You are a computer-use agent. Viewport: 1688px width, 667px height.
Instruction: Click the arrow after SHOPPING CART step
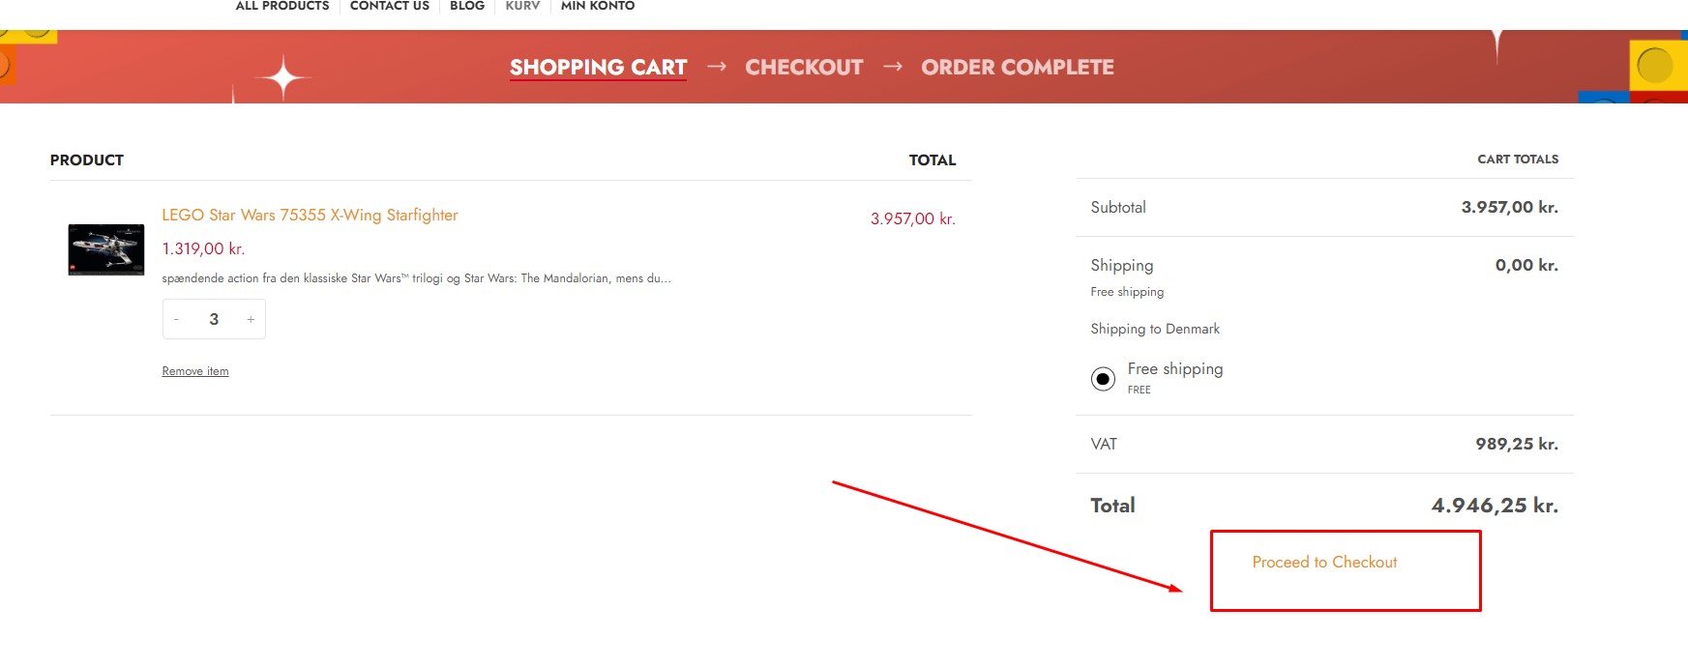[717, 67]
